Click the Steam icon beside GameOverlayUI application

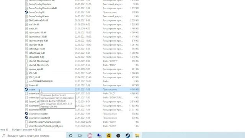pyautogui.click(x=26, y=12)
